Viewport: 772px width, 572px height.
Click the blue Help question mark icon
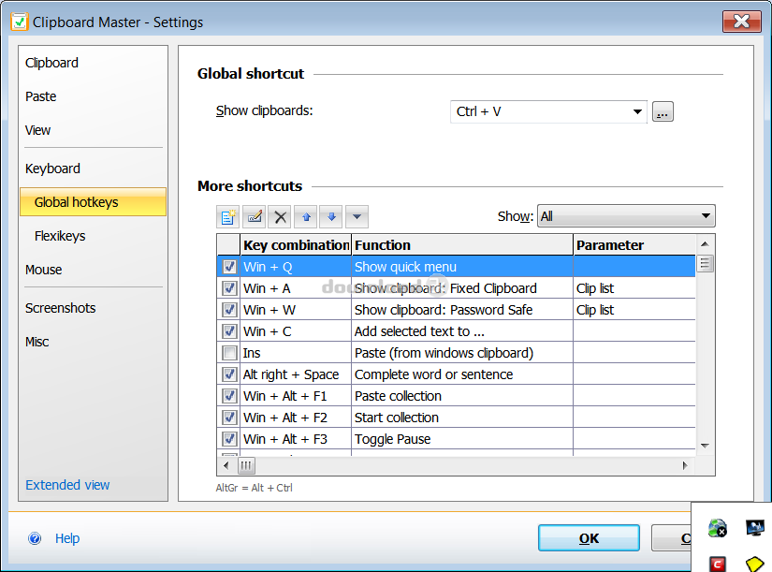36,538
